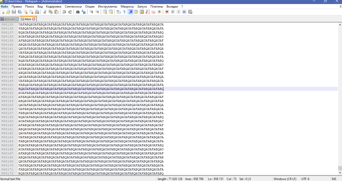Viewport: 342px width, 181px height.
Task: Undo the last action via toolbar
Action: (64, 12)
